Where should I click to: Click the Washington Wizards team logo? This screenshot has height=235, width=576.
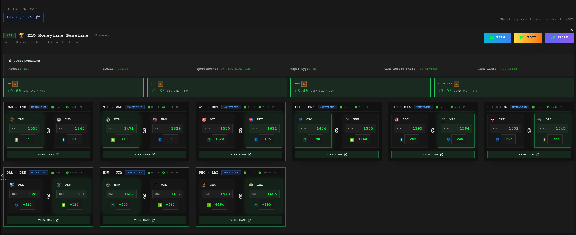click(x=155, y=120)
